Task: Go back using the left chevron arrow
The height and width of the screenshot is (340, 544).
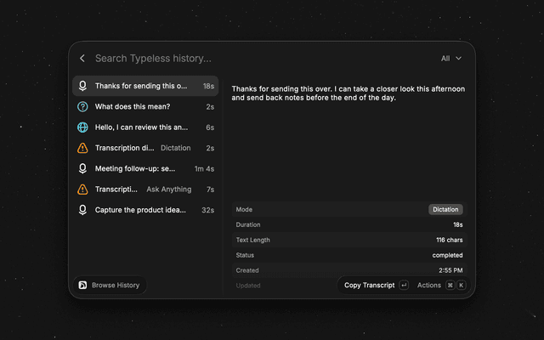Action: [82, 59]
